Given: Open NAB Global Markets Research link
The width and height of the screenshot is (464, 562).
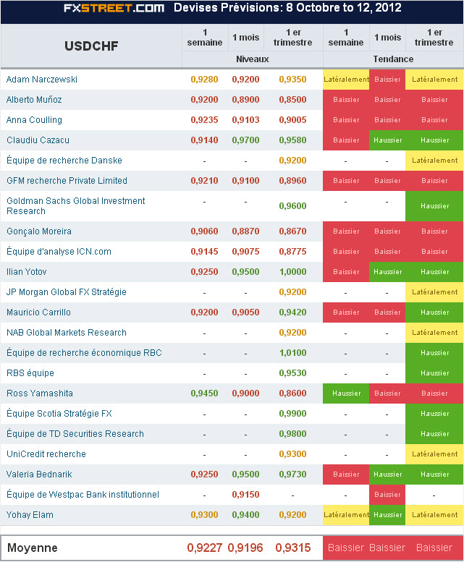Looking at the screenshot, I should [67, 333].
